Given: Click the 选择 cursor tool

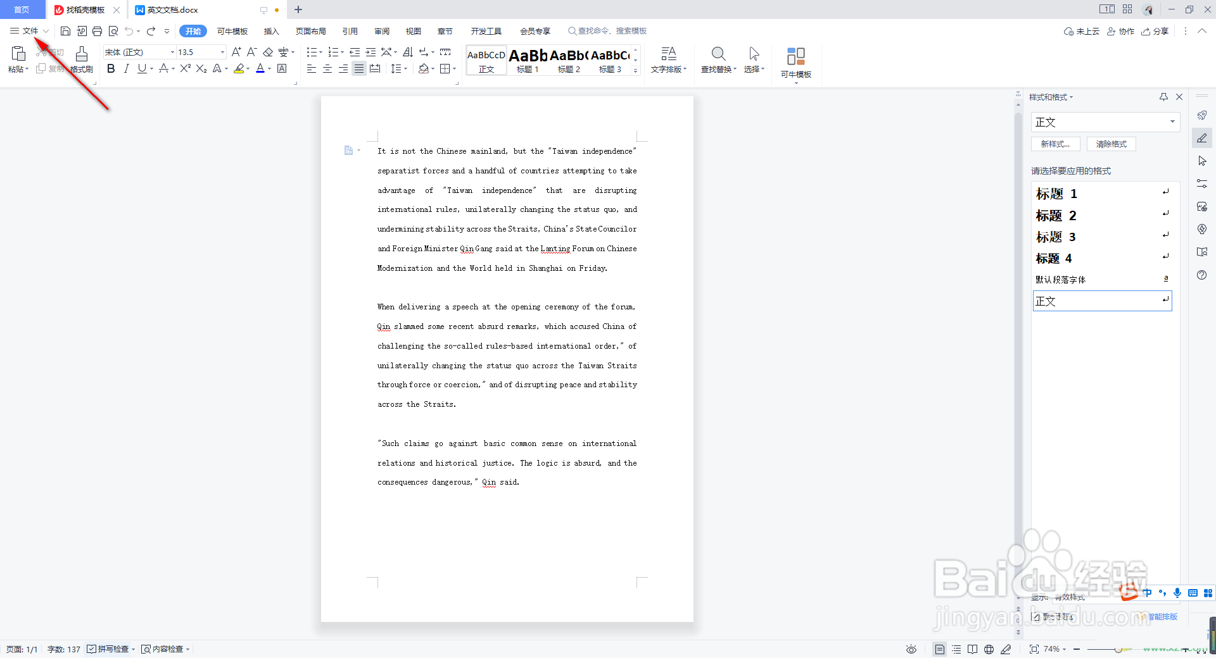Looking at the screenshot, I should 754,60.
